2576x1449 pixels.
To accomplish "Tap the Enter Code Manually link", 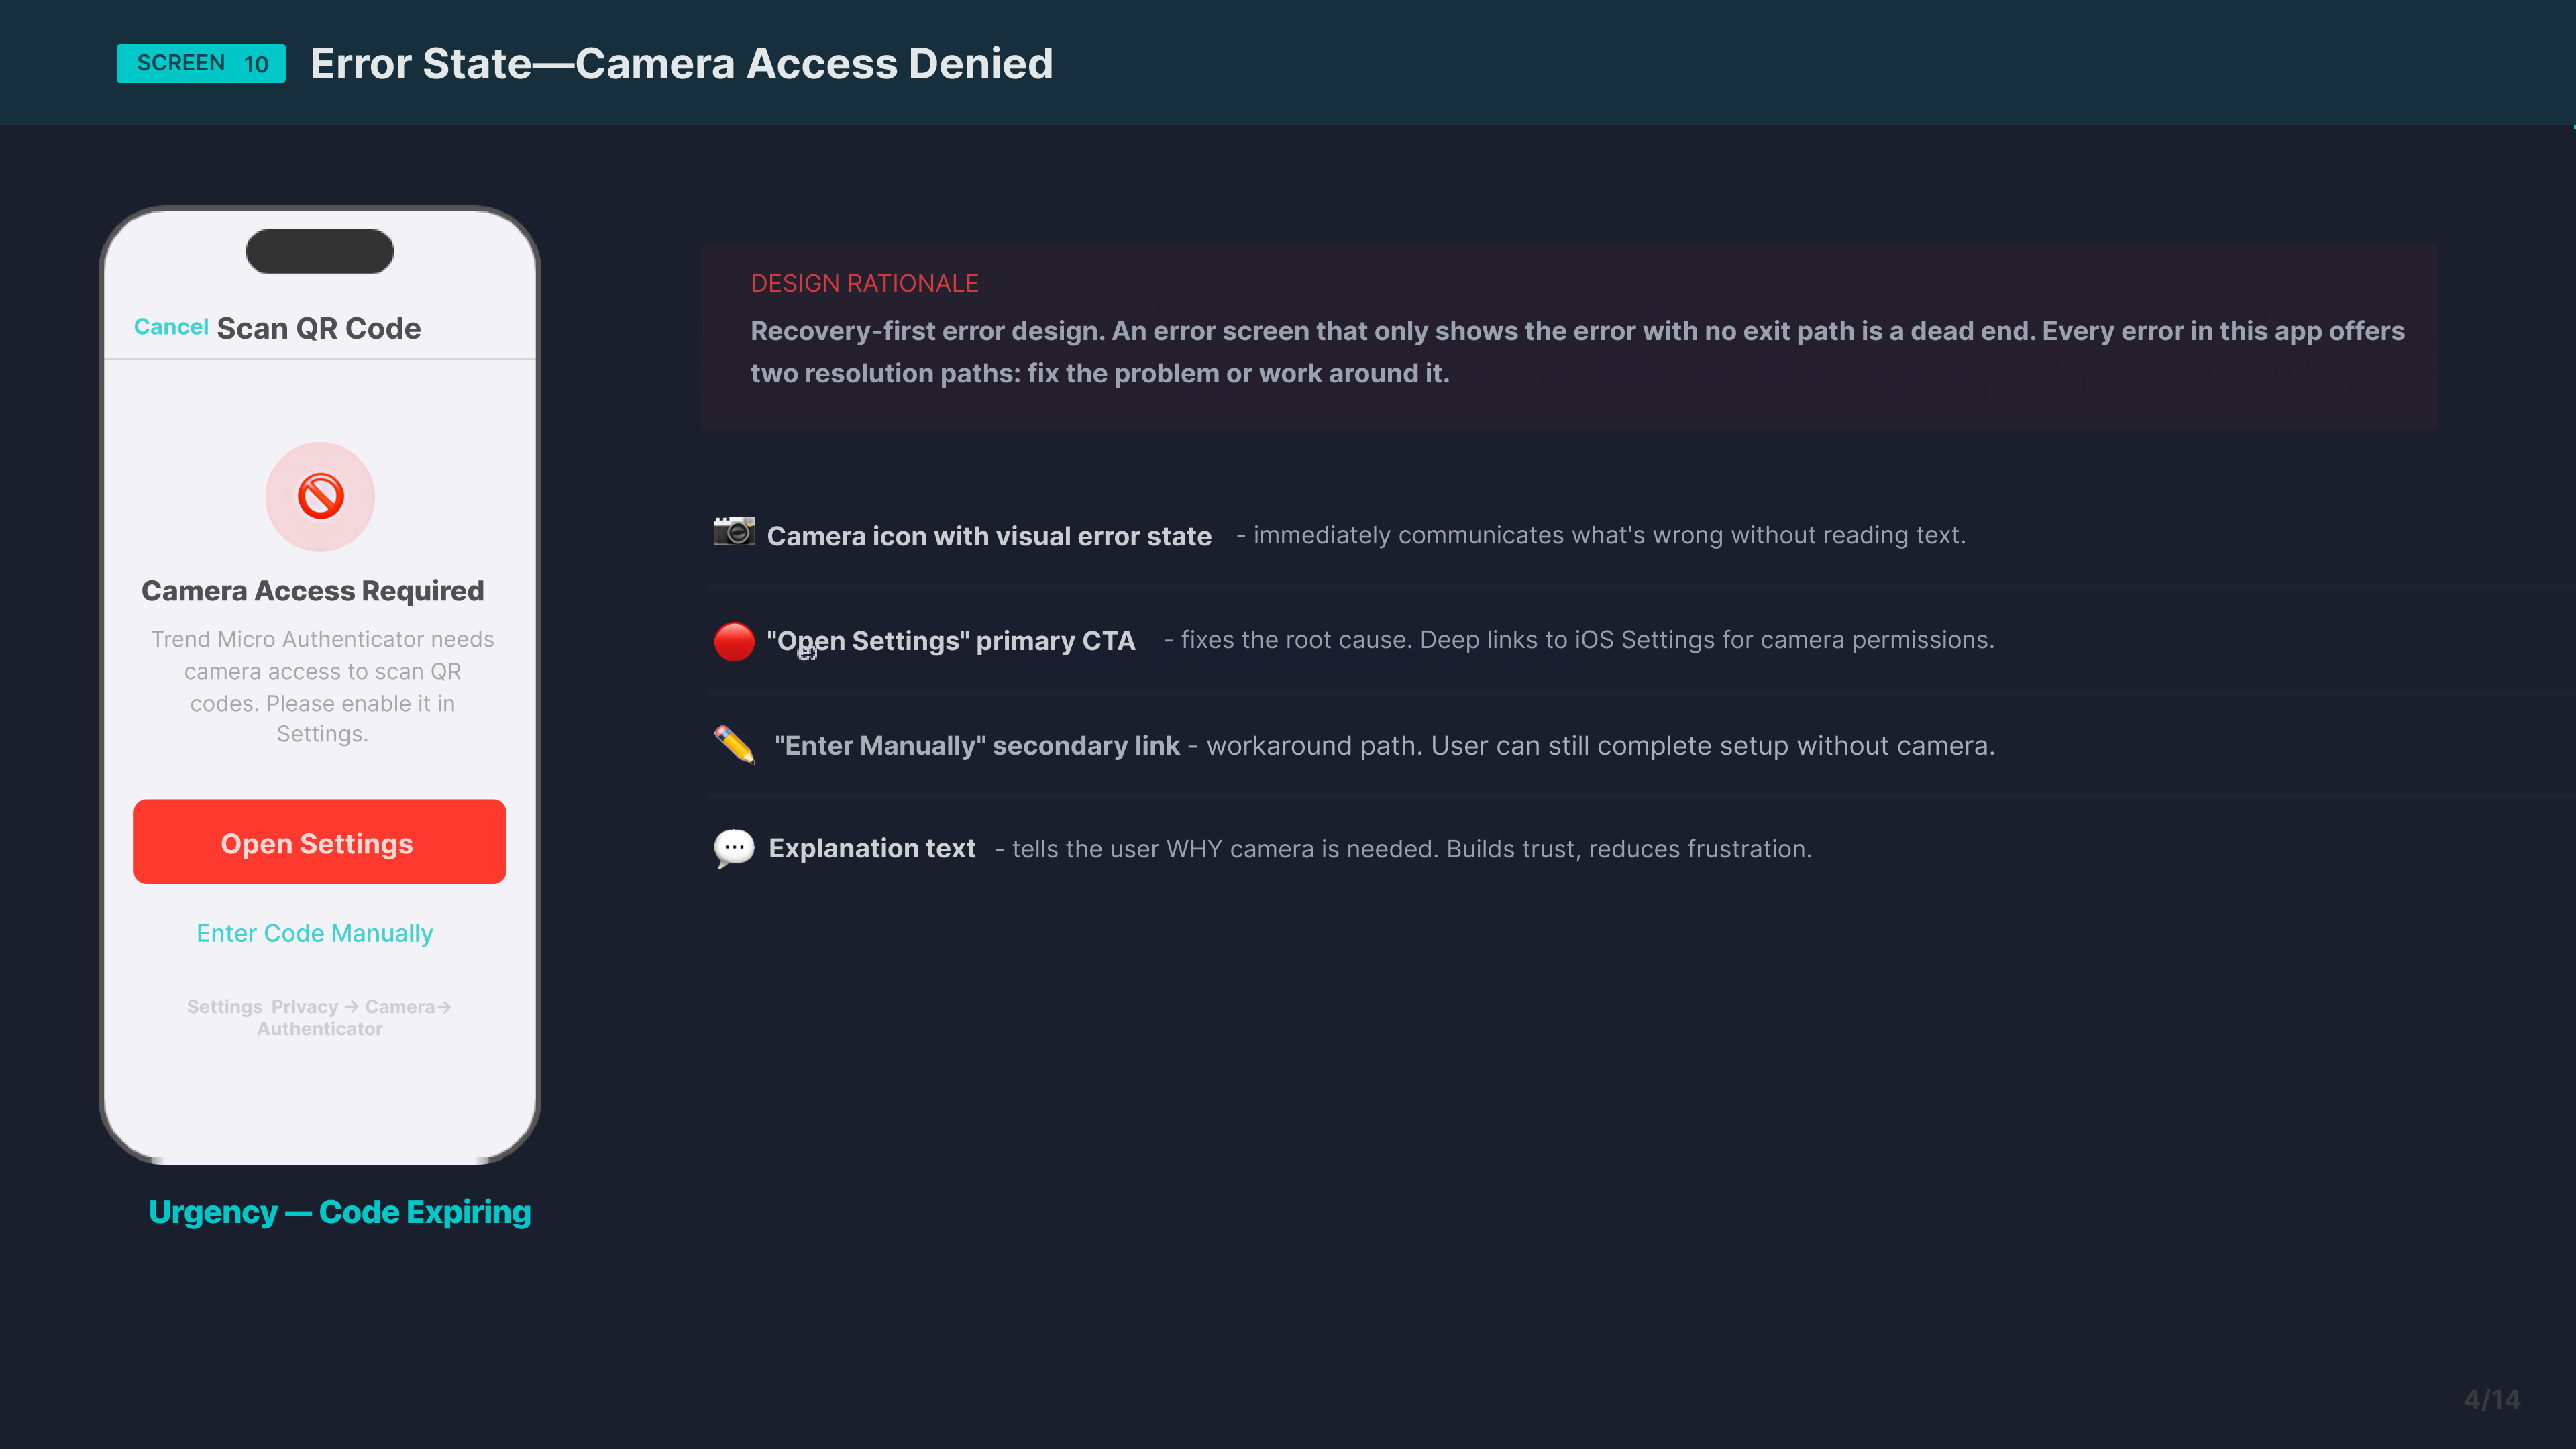I will [314, 933].
